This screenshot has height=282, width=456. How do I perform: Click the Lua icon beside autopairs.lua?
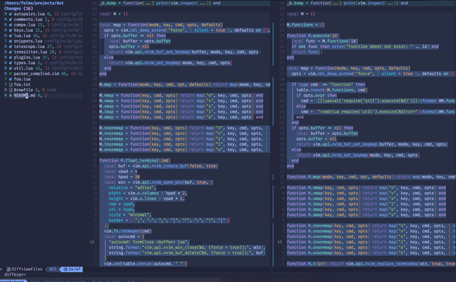coord(11,14)
